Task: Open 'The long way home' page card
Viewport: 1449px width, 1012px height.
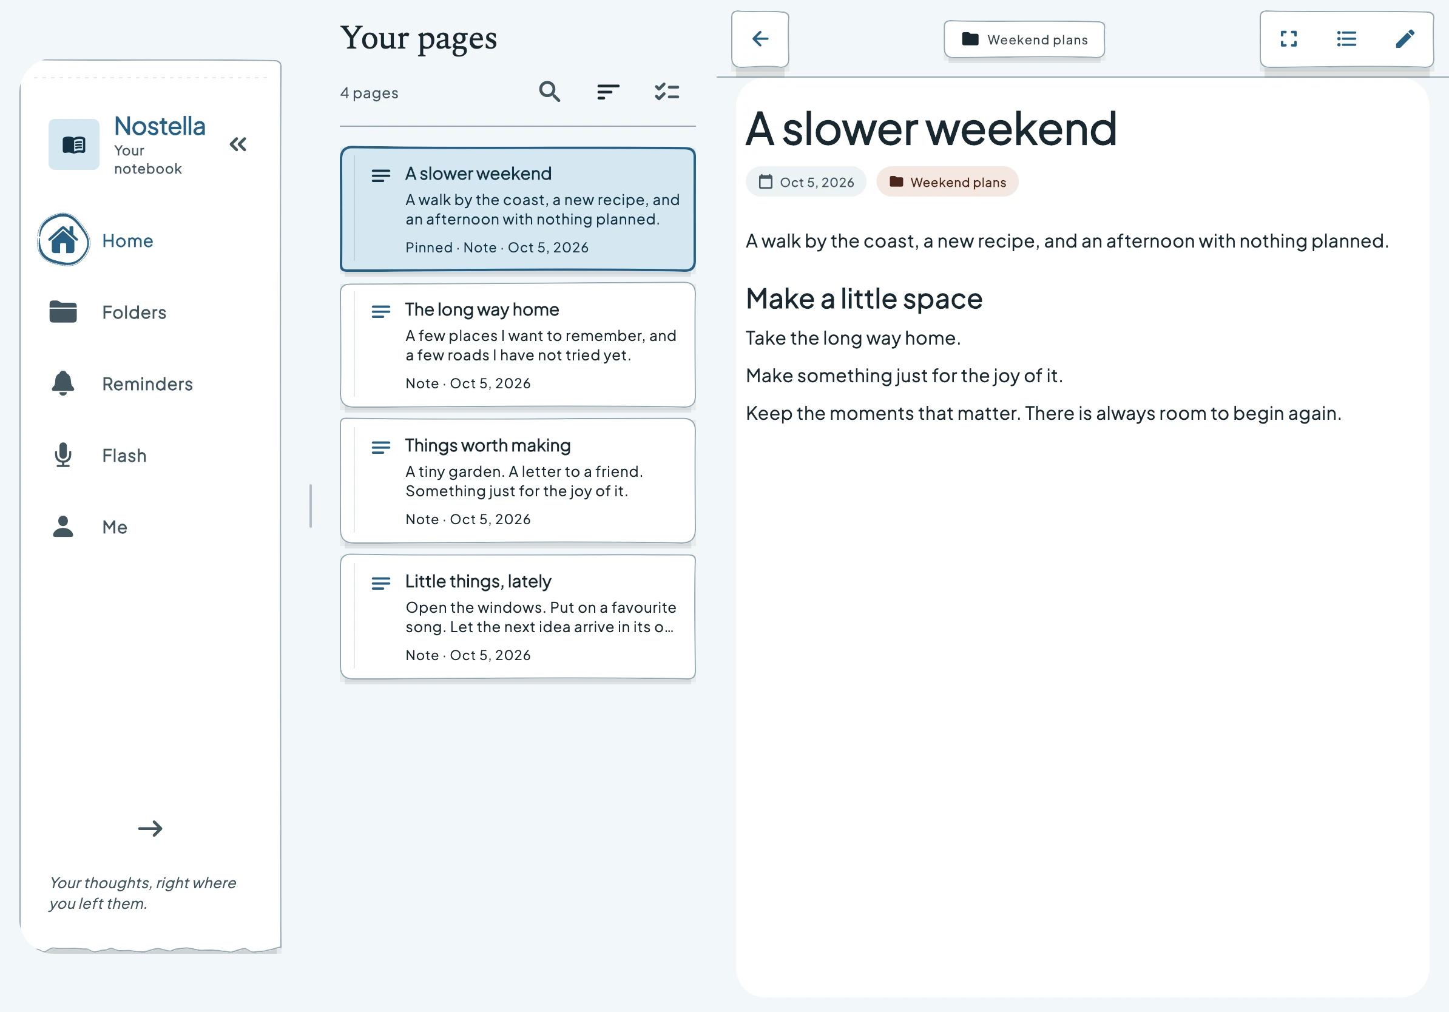Action: [x=518, y=345]
